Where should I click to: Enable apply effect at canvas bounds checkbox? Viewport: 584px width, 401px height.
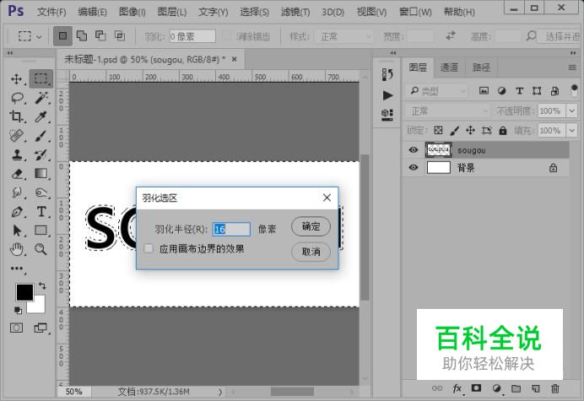149,248
